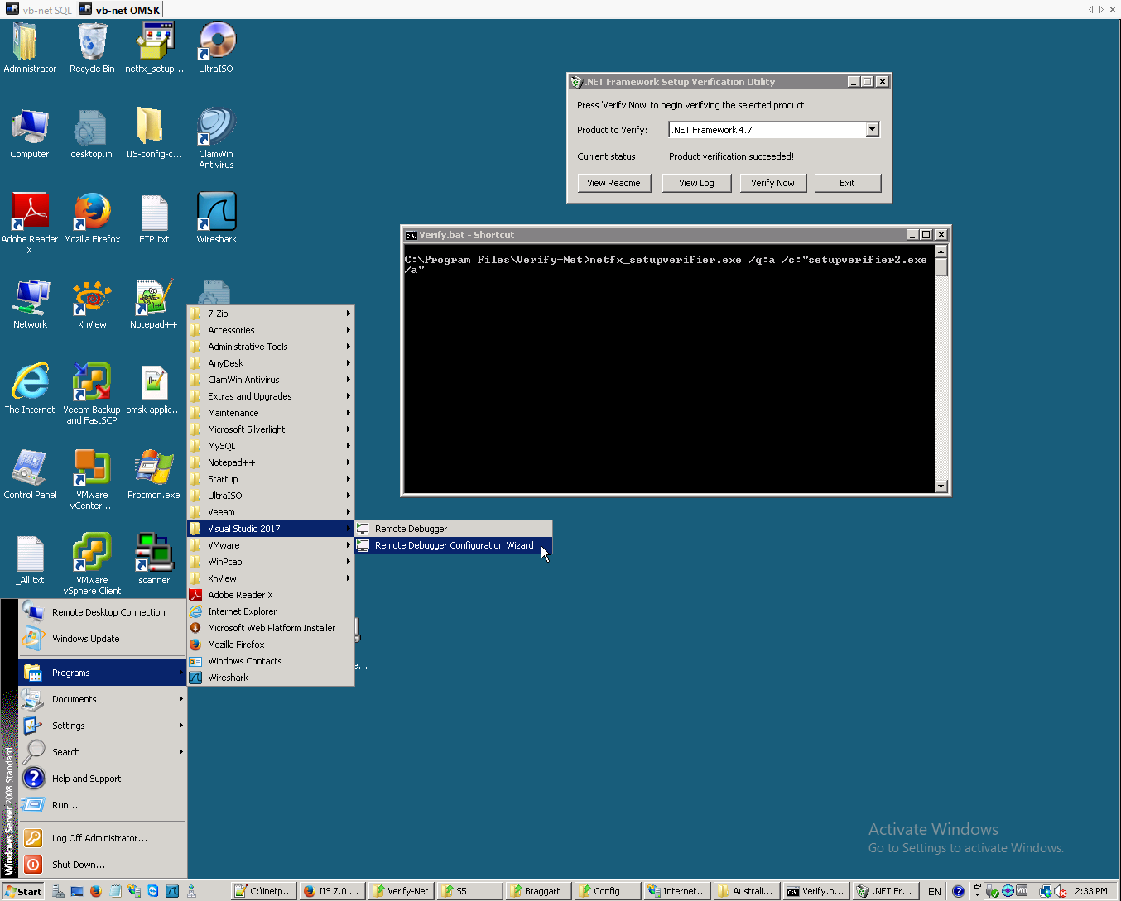This screenshot has width=1121, height=901.
Task: Open Adobe Reader X from Programs menu
Action: [271, 595]
